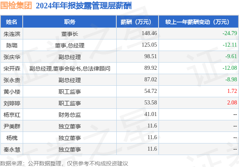This screenshot has width=239, height=167.
Task: Click 秦永慧's salary value 11.6
Action: point(152,149)
